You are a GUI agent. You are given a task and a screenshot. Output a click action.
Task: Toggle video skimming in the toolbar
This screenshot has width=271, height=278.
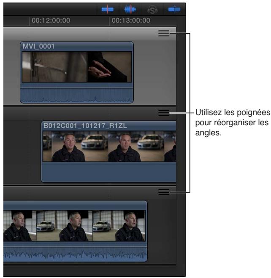click(108, 9)
